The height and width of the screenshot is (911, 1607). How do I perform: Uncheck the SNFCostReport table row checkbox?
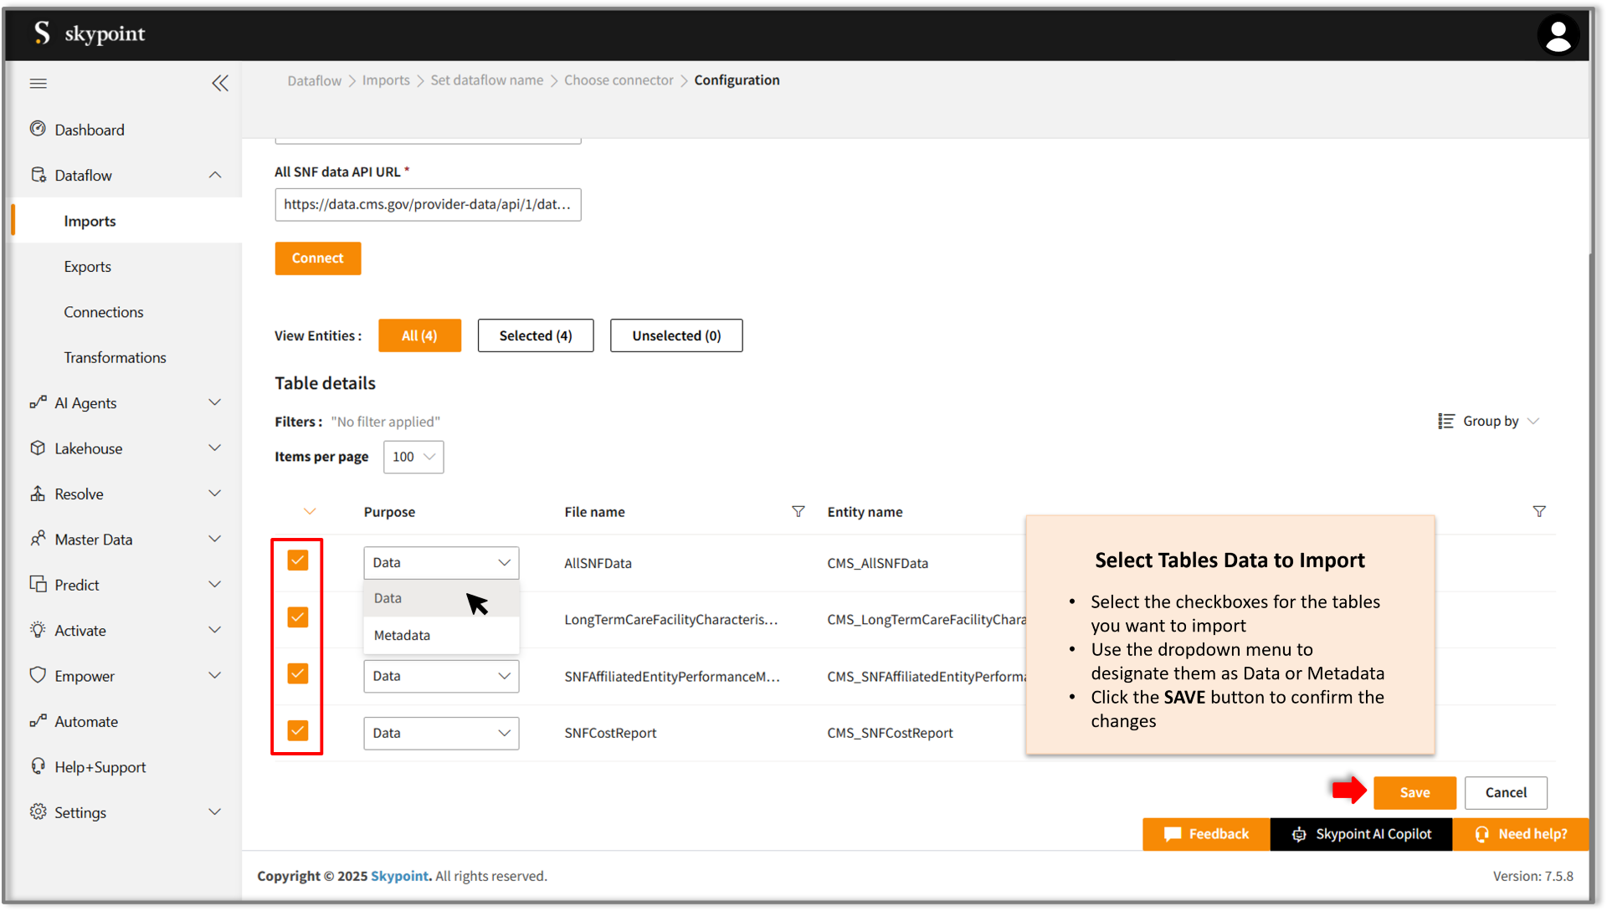coord(297,730)
